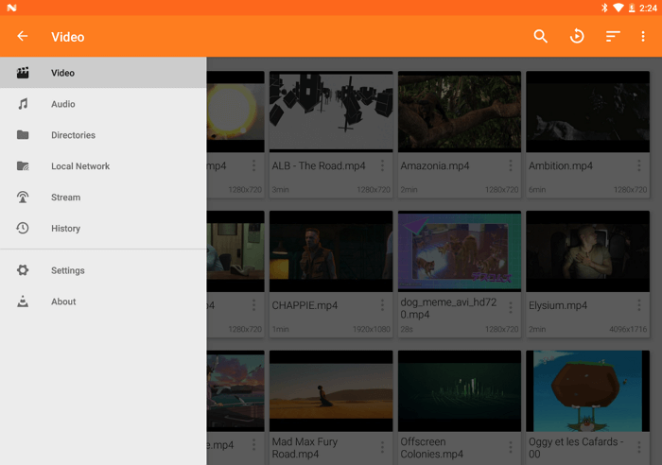
Task: Click the History clock icon
Action: click(23, 229)
